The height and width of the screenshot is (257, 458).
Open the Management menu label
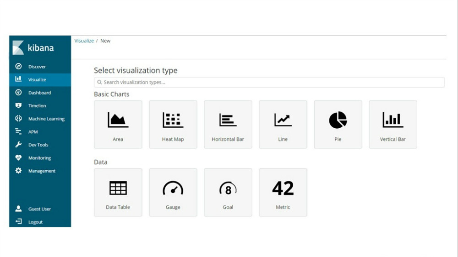click(42, 171)
